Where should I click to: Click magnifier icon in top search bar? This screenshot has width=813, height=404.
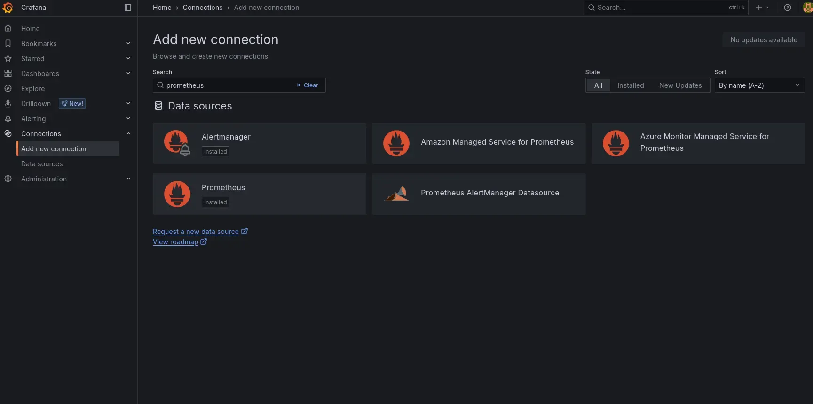pos(592,8)
